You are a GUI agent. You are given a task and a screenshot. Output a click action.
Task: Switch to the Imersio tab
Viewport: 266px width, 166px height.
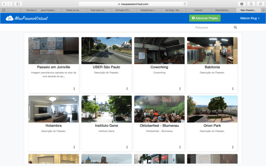pos(198,10)
